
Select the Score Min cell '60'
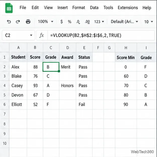(x=126, y=76)
